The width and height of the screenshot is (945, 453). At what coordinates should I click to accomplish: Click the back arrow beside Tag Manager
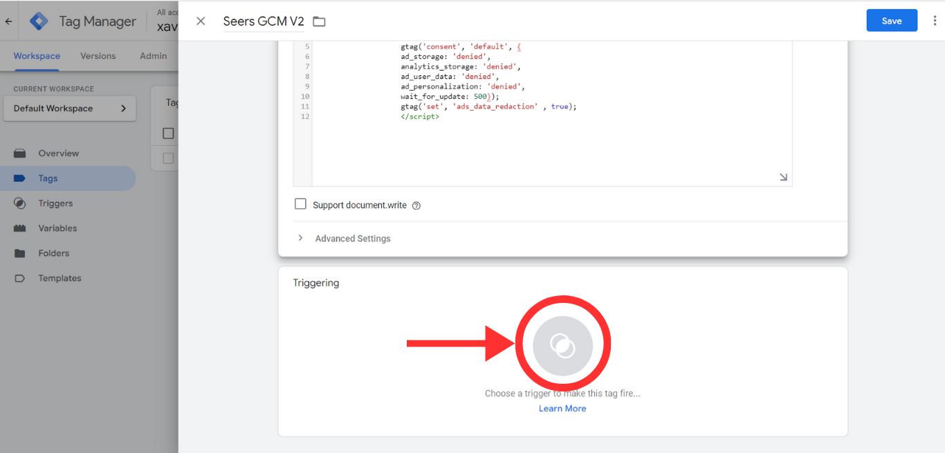tap(8, 21)
